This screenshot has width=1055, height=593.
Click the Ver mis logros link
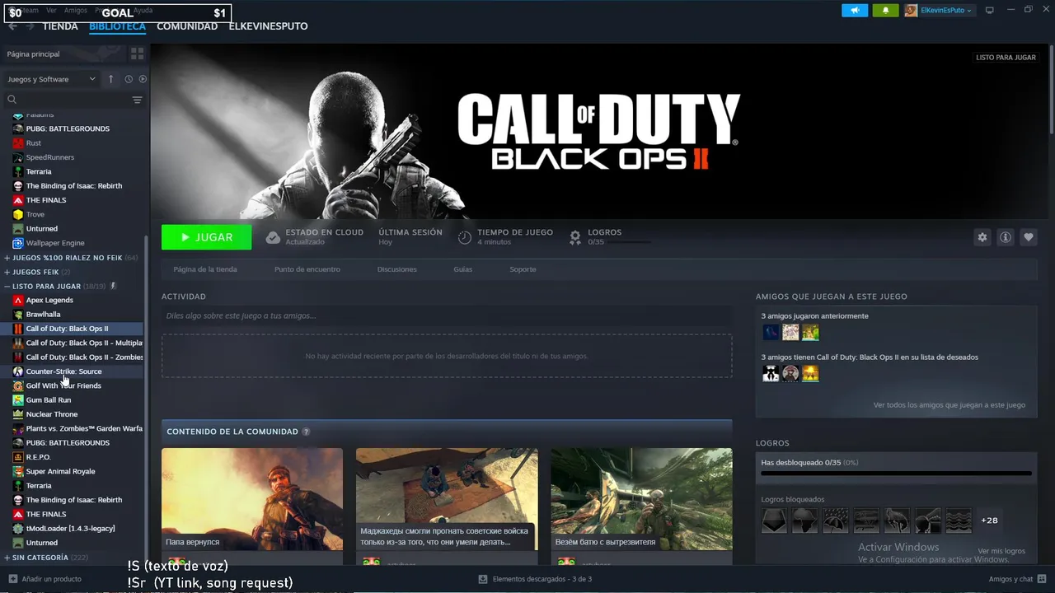(1001, 551)
